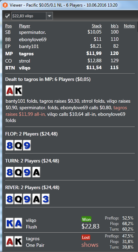Click the blue 3 river card
138x252 pixels.
pos(46,199)
